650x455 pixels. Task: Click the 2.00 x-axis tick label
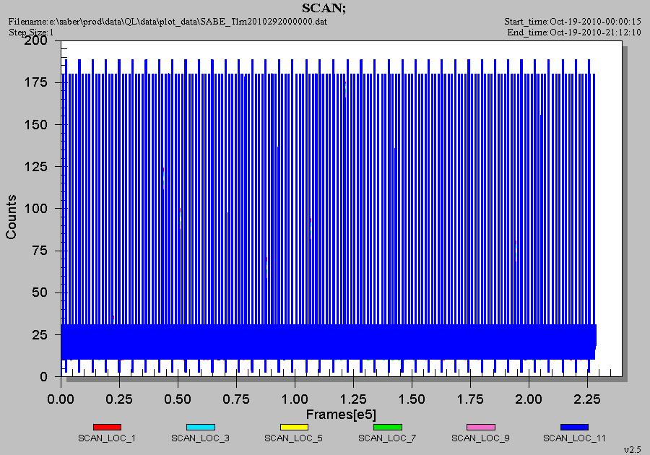[x=529, y=399]
